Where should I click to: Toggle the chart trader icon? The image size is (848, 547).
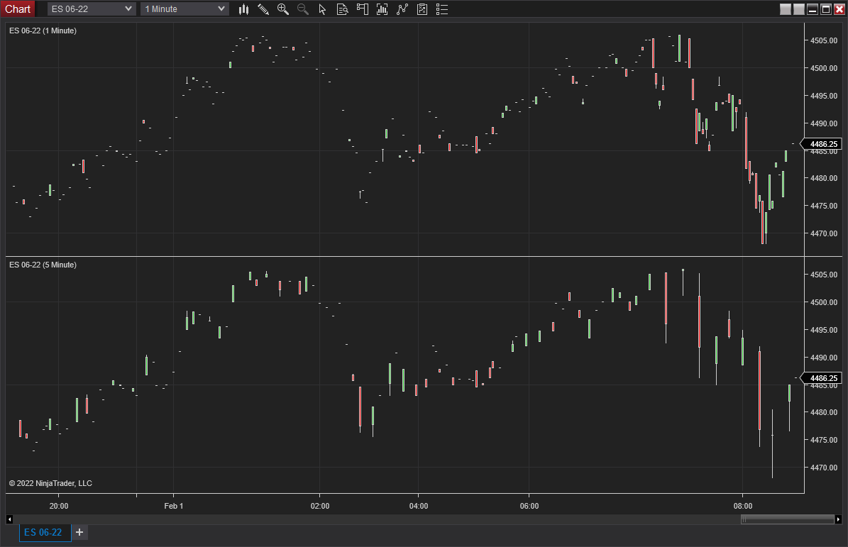(363, 9)
